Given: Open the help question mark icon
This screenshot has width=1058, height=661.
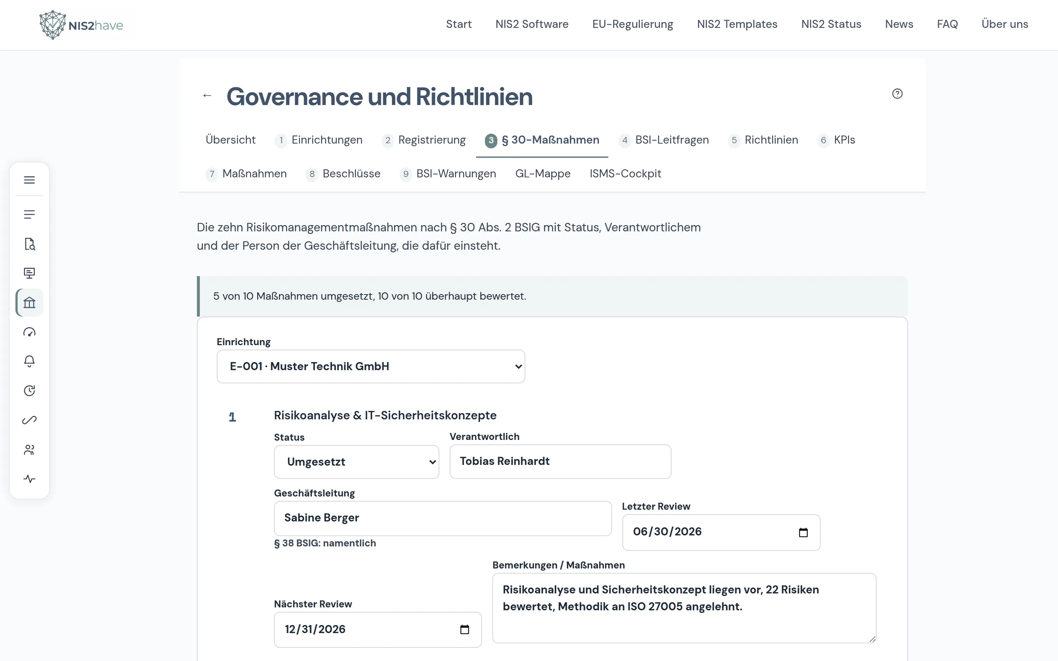Looking at the screenshot, I should click(897, 94).
